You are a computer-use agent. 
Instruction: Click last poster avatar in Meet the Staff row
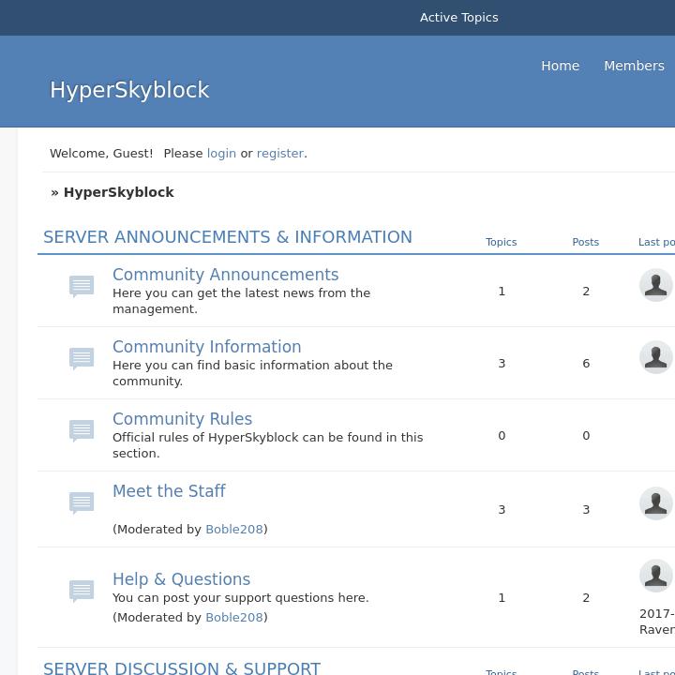[655, 503]
